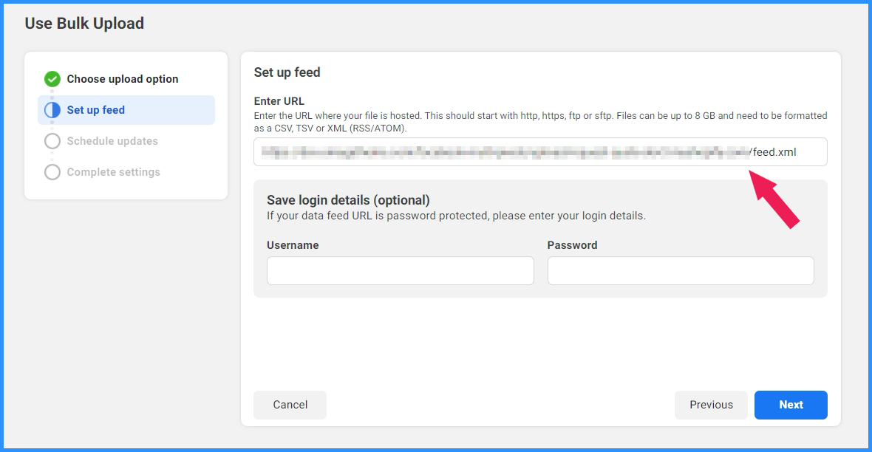This screenshot has width=872, height=452.
Task: Open the Complete settings step
Action: tap(114, 172)
